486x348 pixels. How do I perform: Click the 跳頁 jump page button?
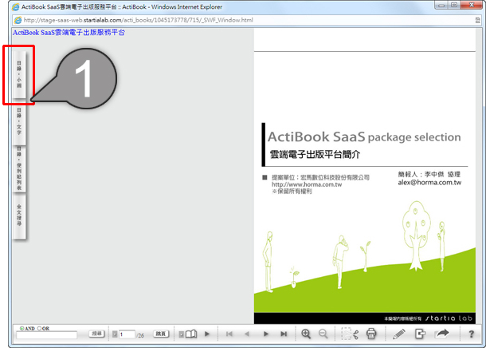161,334
